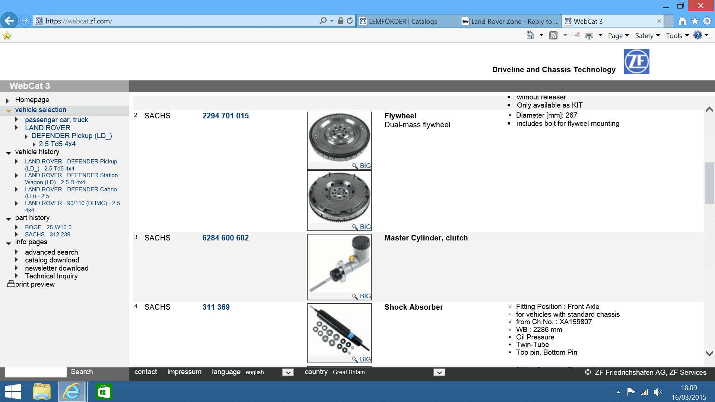Image resolution: width=715 pixels, height=402 pixels.
Task: Open Homepage in the sidebar
Action: click(32, 100)
